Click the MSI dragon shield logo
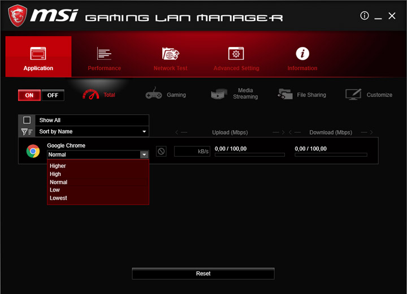 (18, 16)
